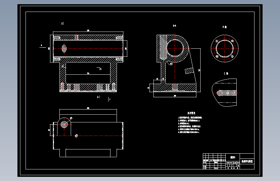Select length dimension above bottom plan view
Viewport: 280px width, 181px height.
pos(88,109)
